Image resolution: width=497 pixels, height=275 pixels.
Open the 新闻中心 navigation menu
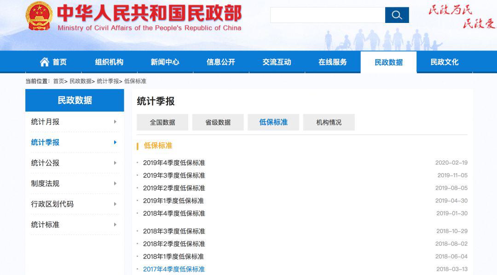coord(165,62)
